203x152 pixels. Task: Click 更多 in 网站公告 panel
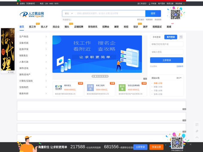pos(179,78)
